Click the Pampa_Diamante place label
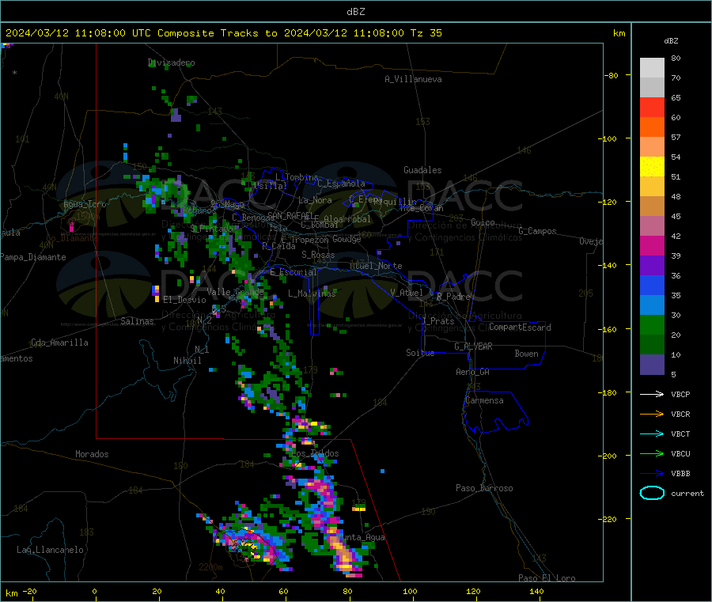The height and width of the screenshot is (602, 712). click(x=32, y=257)
